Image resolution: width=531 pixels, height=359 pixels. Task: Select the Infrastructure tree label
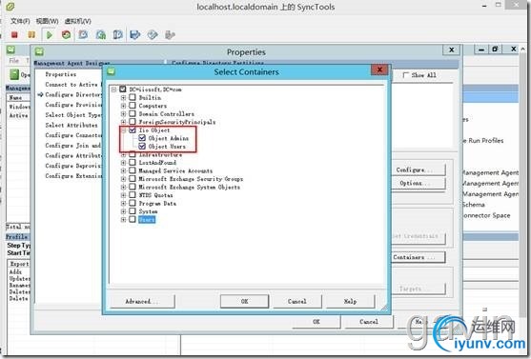(160, 154)
